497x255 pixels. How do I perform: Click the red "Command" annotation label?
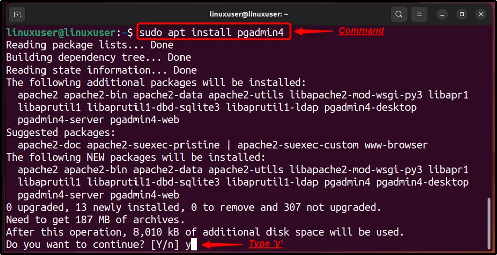tap(361, 31)
